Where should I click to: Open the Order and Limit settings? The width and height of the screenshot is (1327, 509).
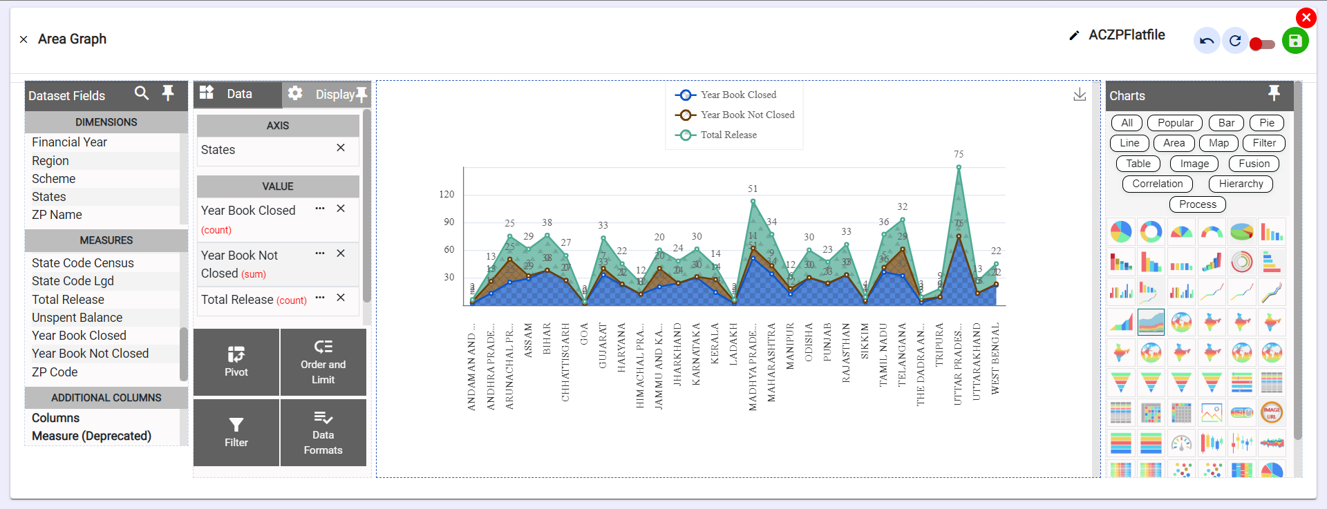[x=323, y=362]
